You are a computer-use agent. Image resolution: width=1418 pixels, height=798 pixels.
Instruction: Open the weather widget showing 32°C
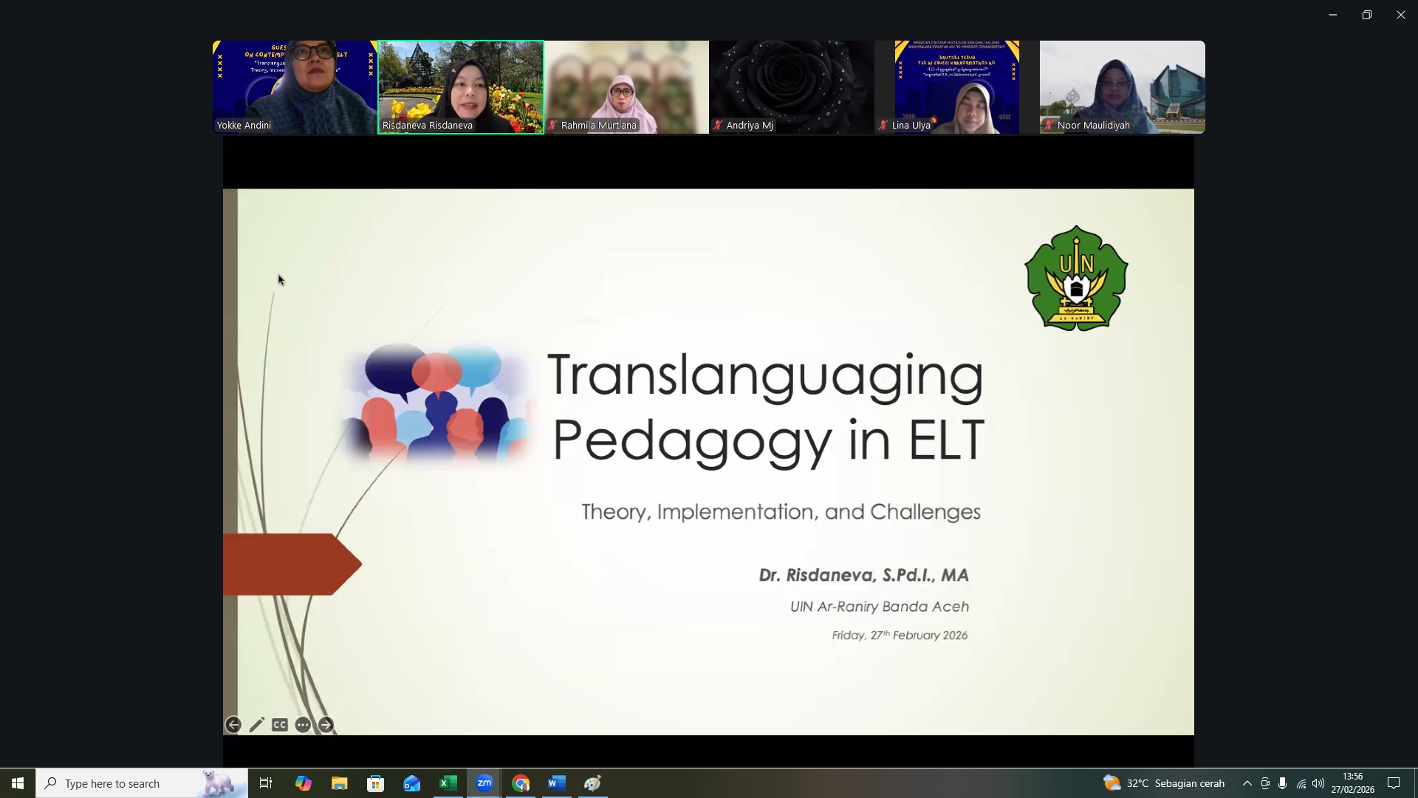[x=1164, y=783]
